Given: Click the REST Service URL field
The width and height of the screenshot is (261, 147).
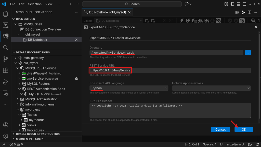Looking at the screenshot, I should 170,70.
